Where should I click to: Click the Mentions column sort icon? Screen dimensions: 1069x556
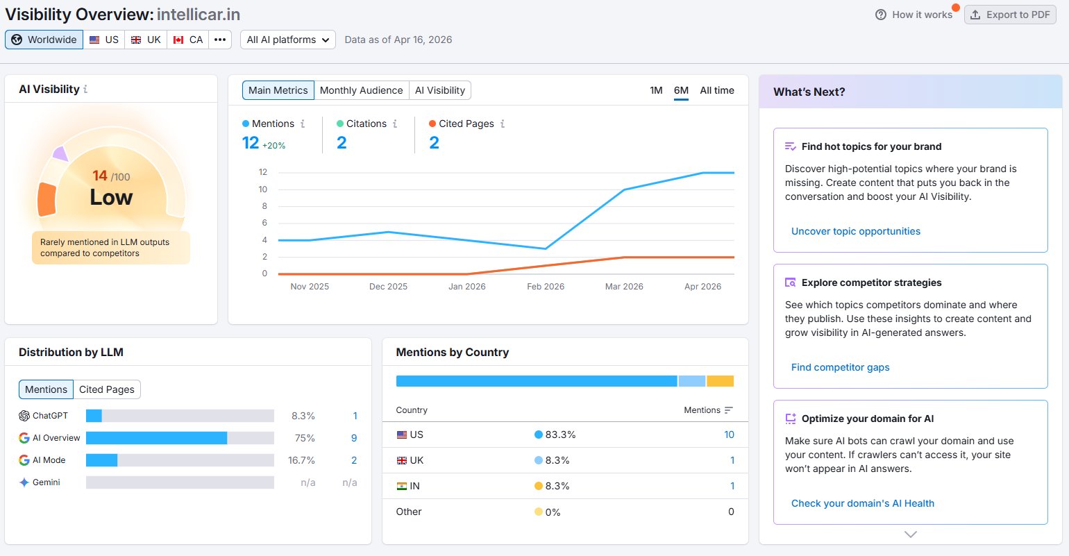pyautogui.click(x=728, y=410)
